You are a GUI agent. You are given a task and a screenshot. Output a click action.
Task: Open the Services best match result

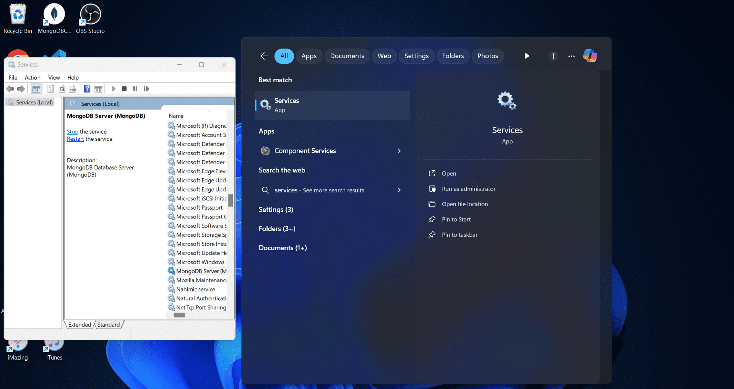pyautogui.click(x=333, y=105)
